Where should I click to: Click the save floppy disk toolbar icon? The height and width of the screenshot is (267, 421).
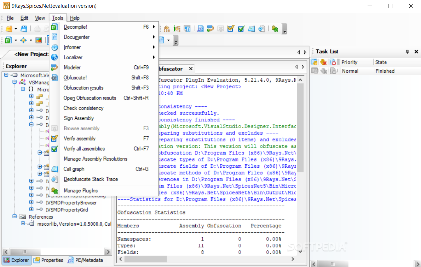[24, 29]
